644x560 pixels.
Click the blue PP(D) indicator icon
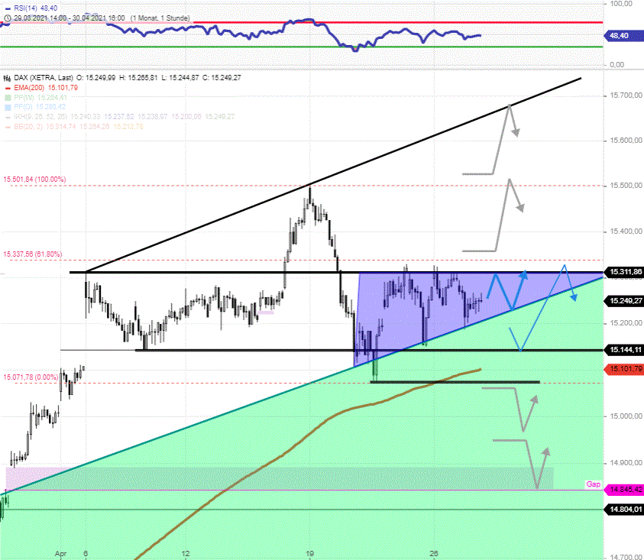[8, 105]
